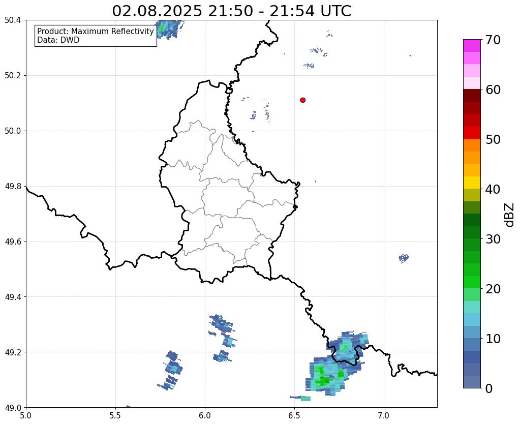Click the longitude tick label 5.0
This screenshot has height=424, width=520.
[x=26, y=416]
